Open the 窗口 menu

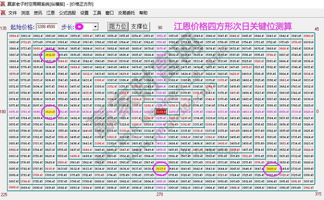[110, 13]
